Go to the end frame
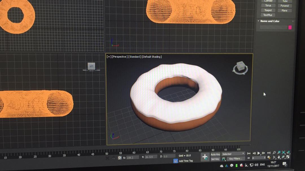The width and height of the screenshot is (305, 171). tap(269, 153)
